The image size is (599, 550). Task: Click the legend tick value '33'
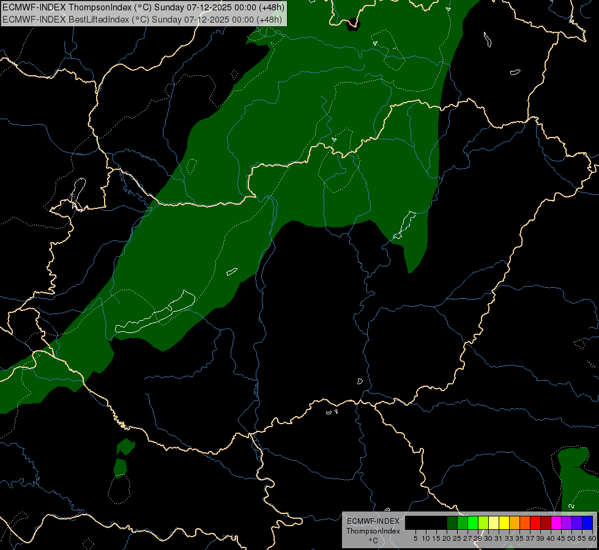[509, 538]
